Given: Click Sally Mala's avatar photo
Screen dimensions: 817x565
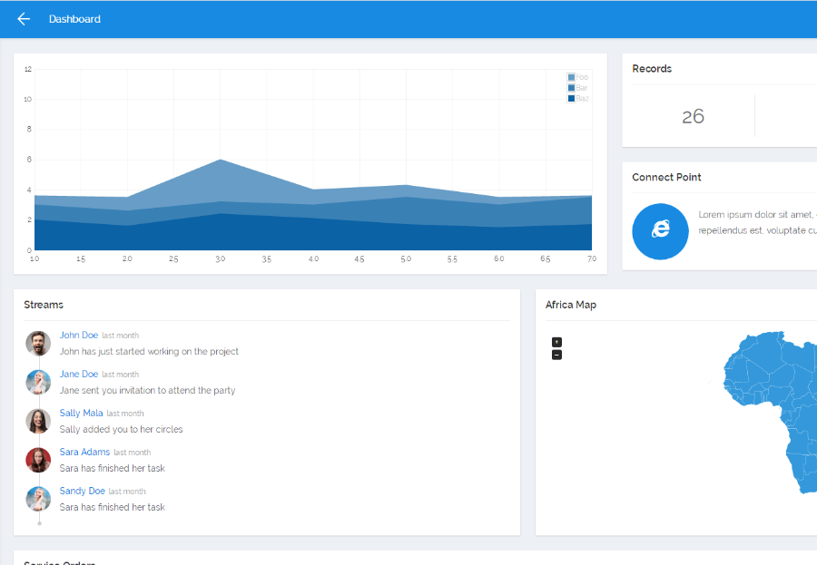Looking at the screenshot, I should pos(38,422).
